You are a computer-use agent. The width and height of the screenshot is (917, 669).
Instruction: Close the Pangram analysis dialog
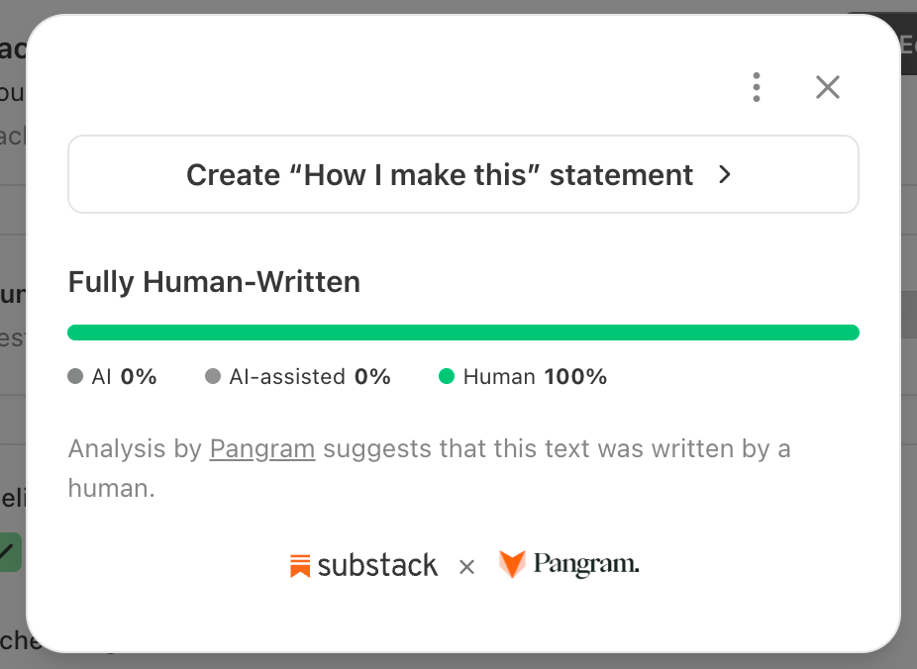[828, 88]
